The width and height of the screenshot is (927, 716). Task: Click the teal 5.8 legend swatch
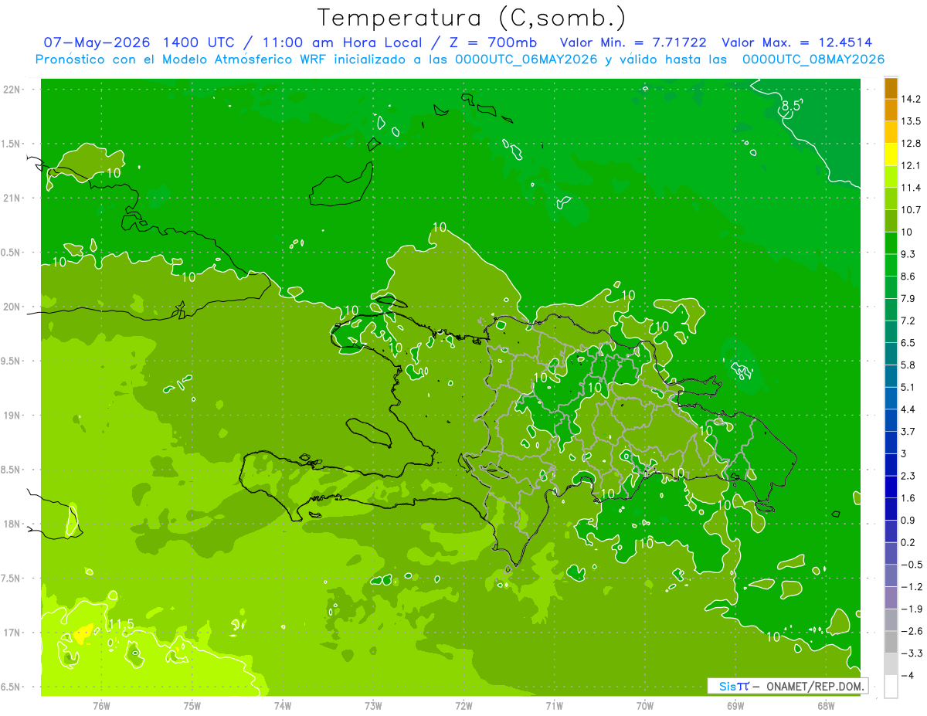[891, 376]
